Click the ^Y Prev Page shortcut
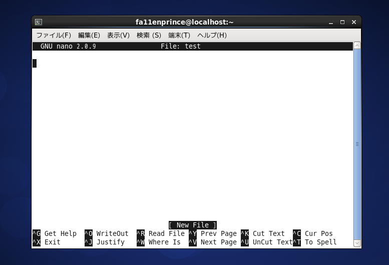 pos(213,233)
